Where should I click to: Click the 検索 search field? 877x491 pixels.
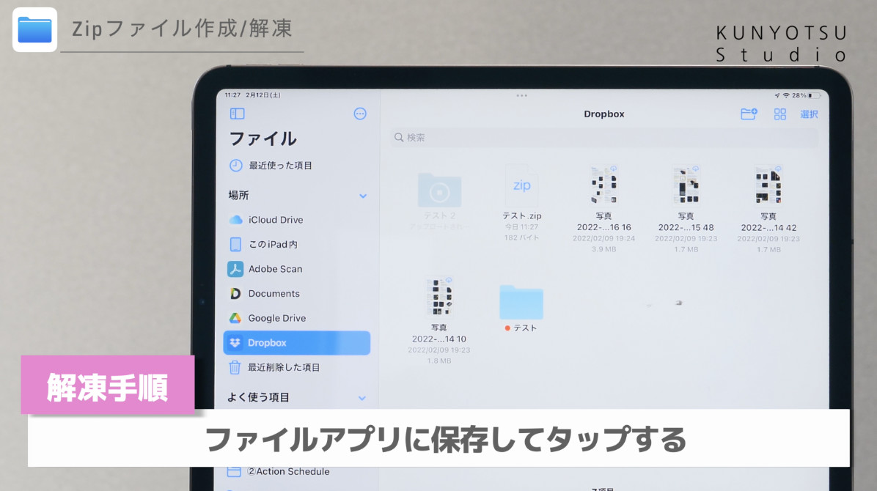604,138
